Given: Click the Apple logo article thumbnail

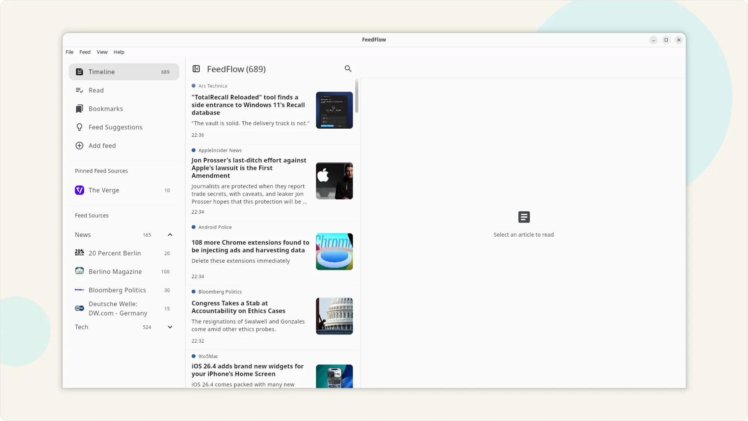Looking at the screenshot, I should (334, 181).
